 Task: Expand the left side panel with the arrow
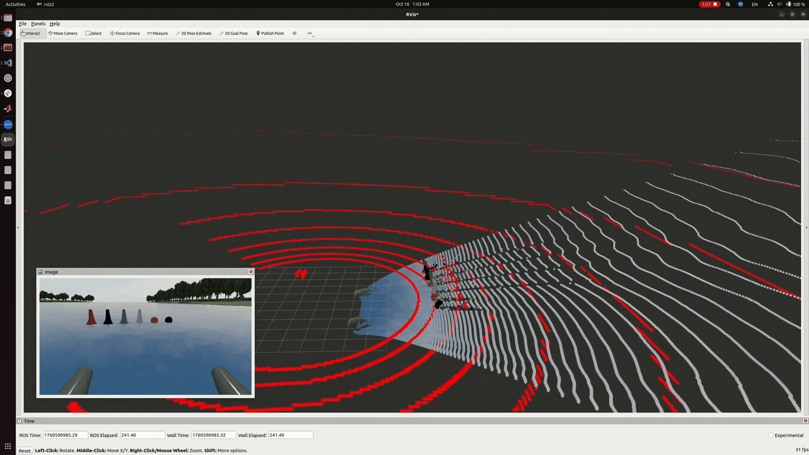pos(18,227)
